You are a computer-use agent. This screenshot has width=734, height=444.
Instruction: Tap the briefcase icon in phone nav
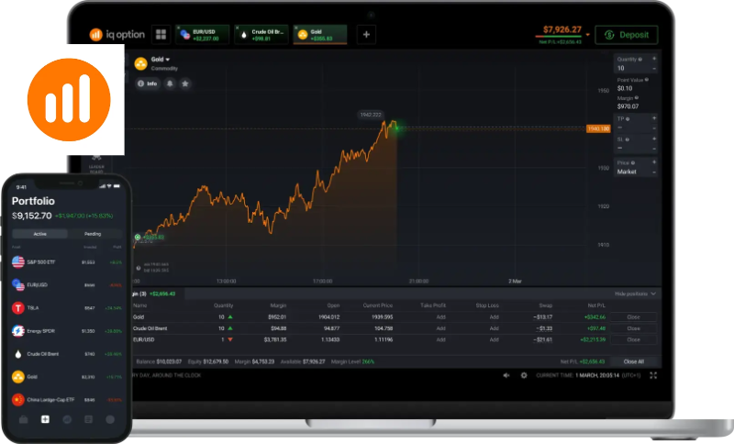point(24,419)
